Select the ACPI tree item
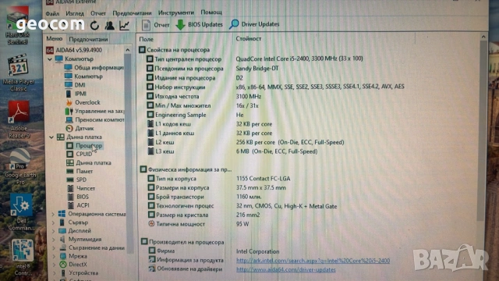The height and width of the screenshot is (281, 499). click(78, 205)
